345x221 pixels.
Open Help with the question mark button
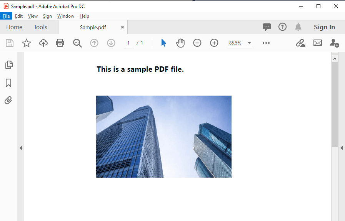pyautogui.click(x=282, y=27)
